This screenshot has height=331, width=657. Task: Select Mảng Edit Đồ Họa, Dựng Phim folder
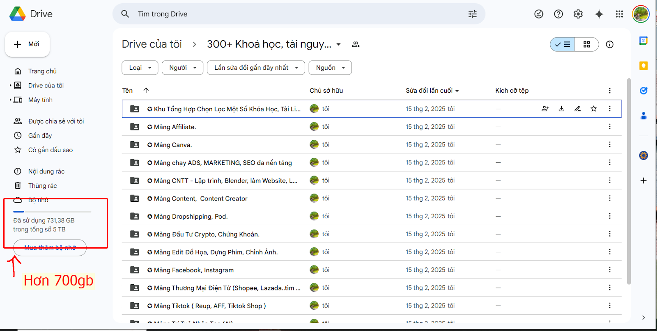pyautogui.click(x=372, y=252)
